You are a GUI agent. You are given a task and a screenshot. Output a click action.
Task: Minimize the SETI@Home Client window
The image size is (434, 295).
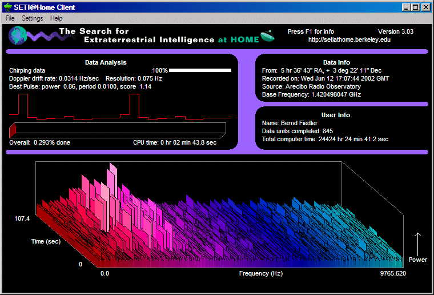pos(406,7)
